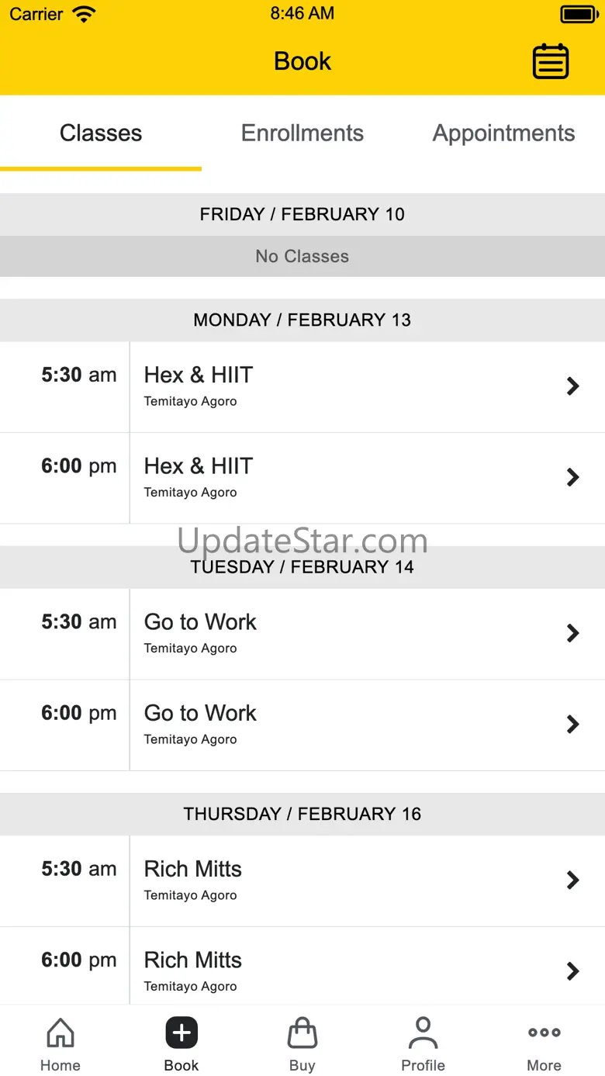Expand Thursday 5:30 am Rich Mitts chevron

[x=573, y=880]
